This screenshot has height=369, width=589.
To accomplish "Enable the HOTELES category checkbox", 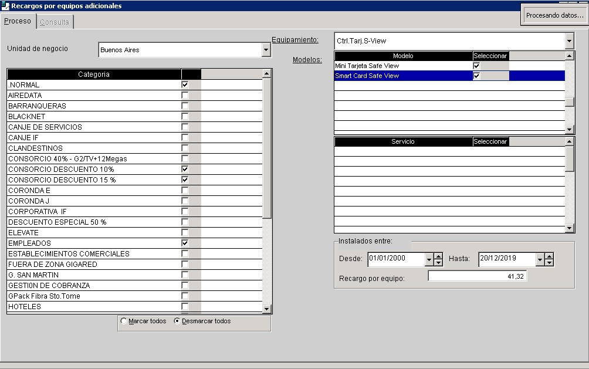I will pos(185,307).
